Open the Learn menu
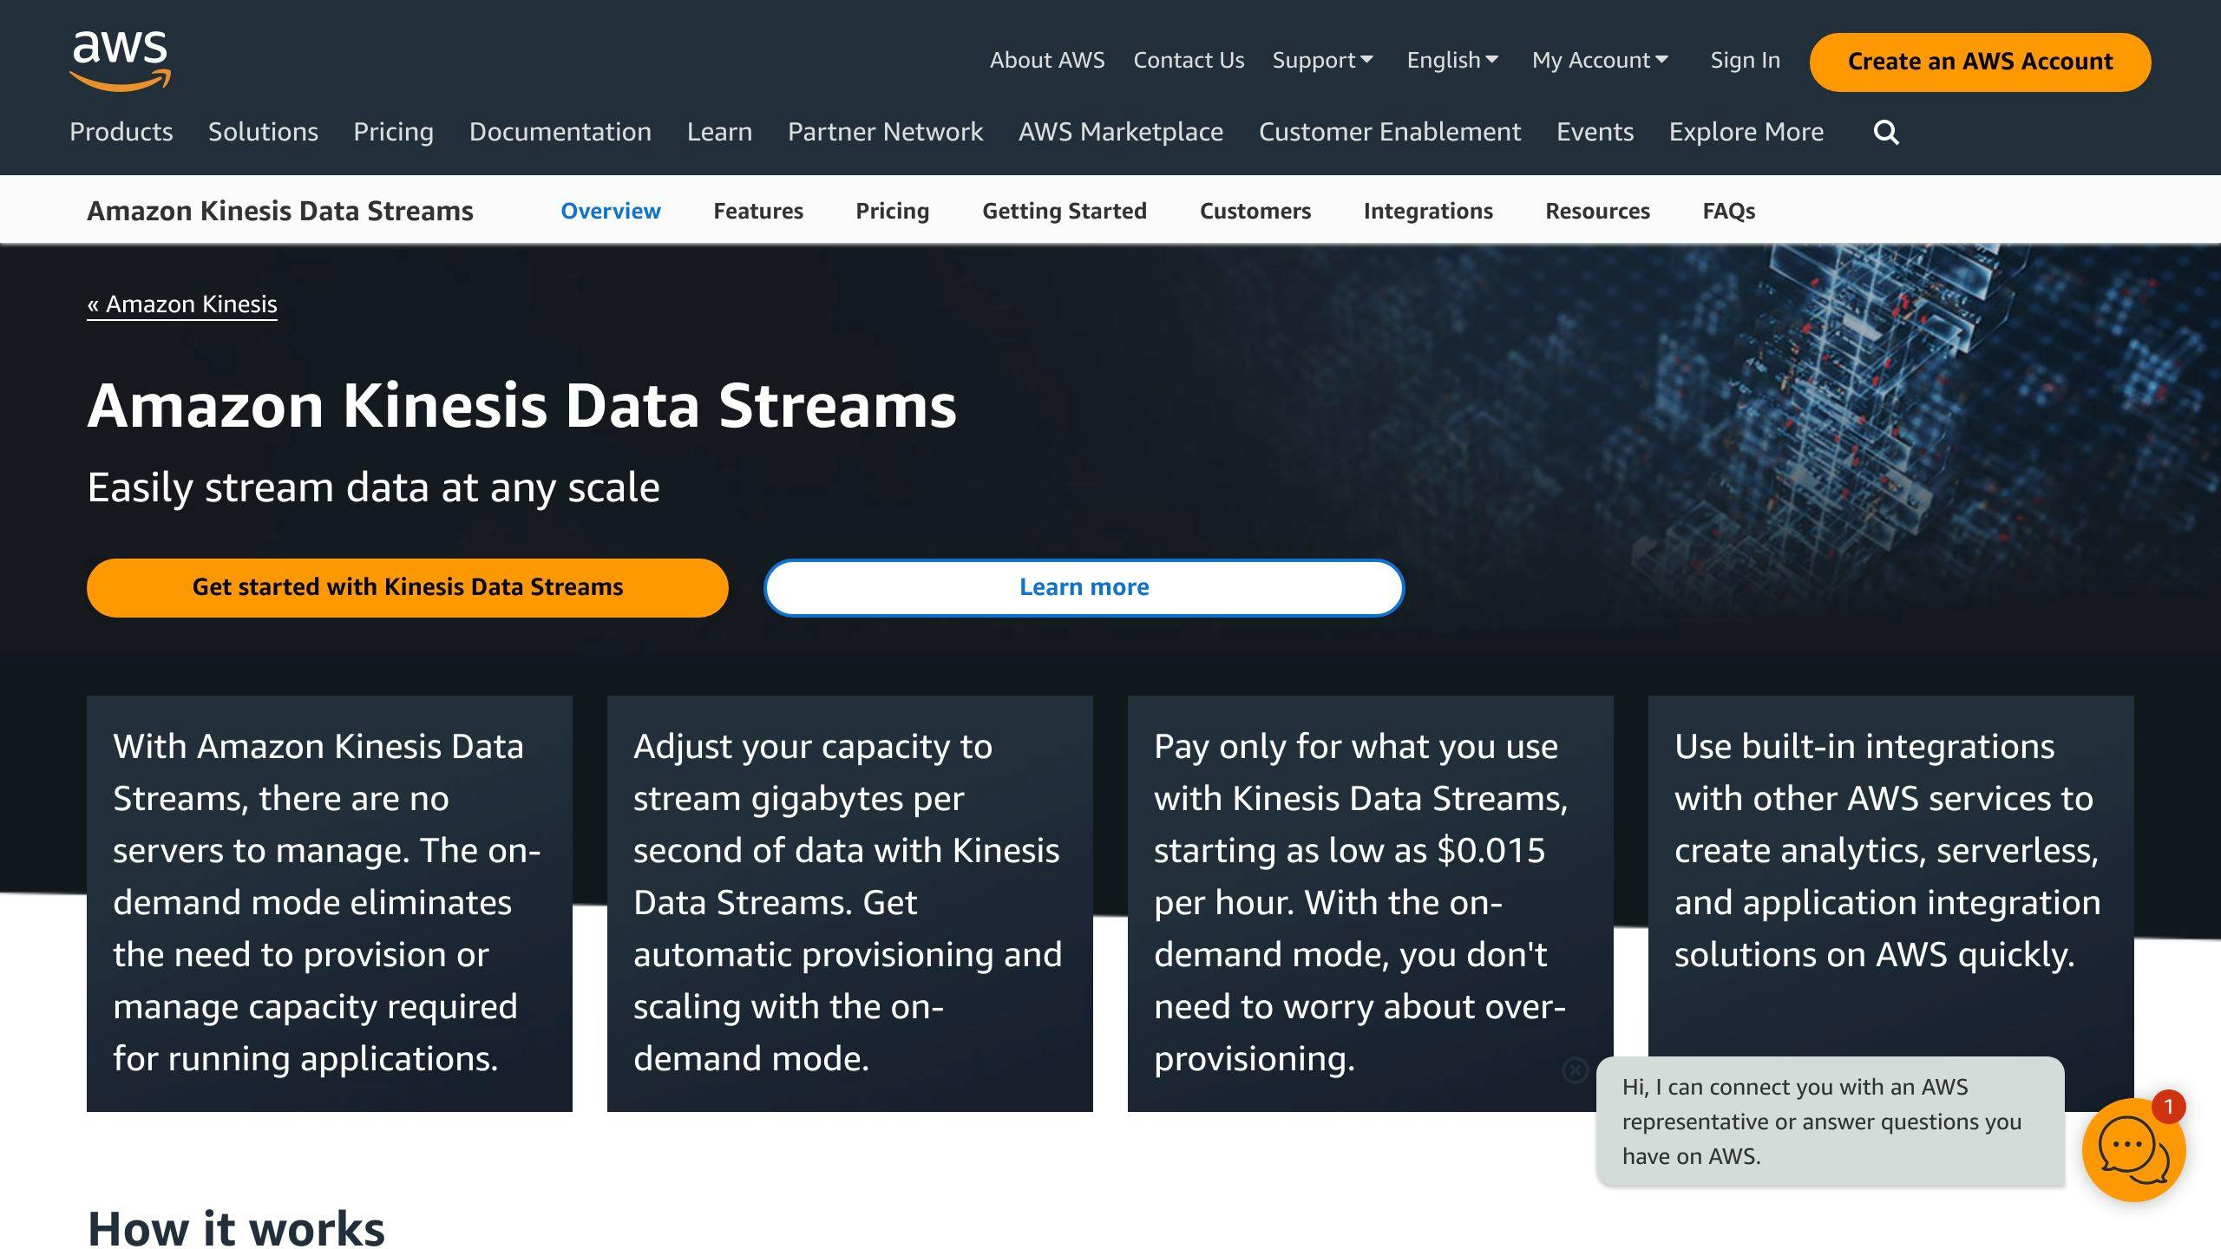 click(719, 132)
